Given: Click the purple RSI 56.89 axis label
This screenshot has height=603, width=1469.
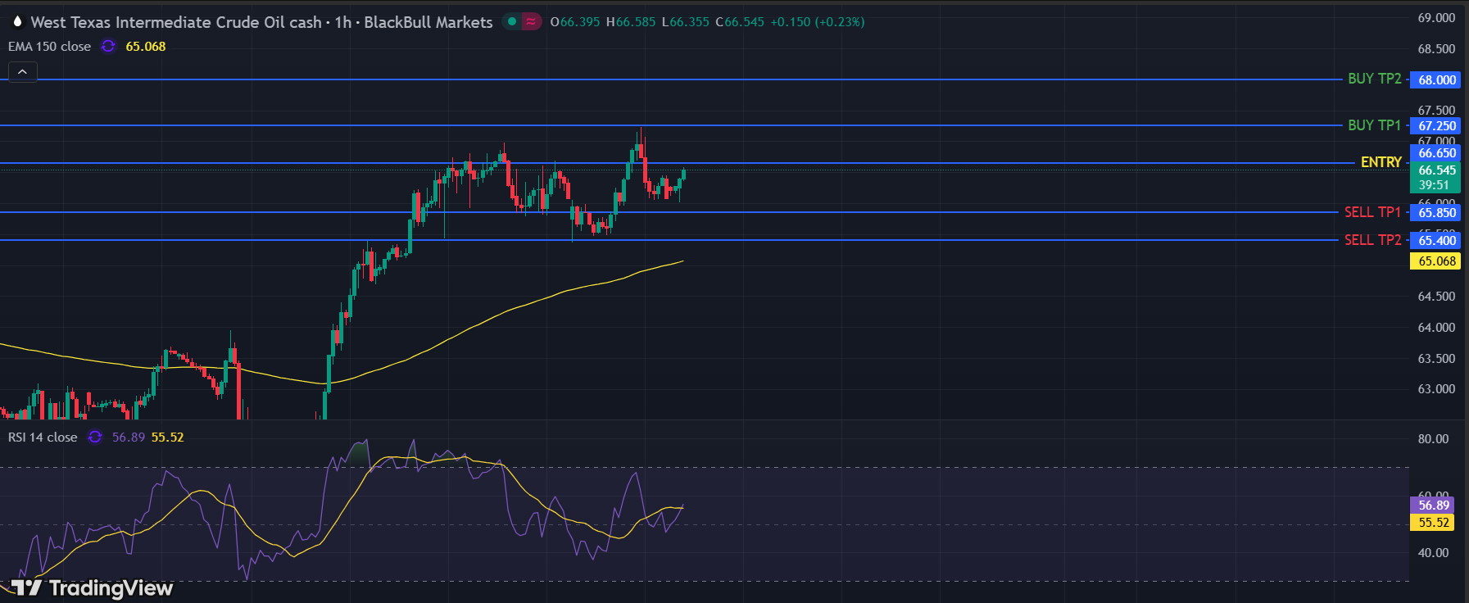Looking at the screenshot, I should coord(1434,506).
